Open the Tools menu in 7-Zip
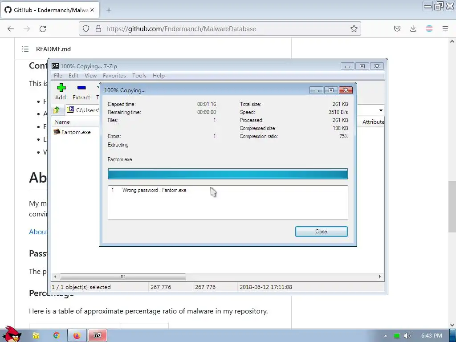Image resolution: width=456 pixels, height=342 pixels. (x=139, y=76)
